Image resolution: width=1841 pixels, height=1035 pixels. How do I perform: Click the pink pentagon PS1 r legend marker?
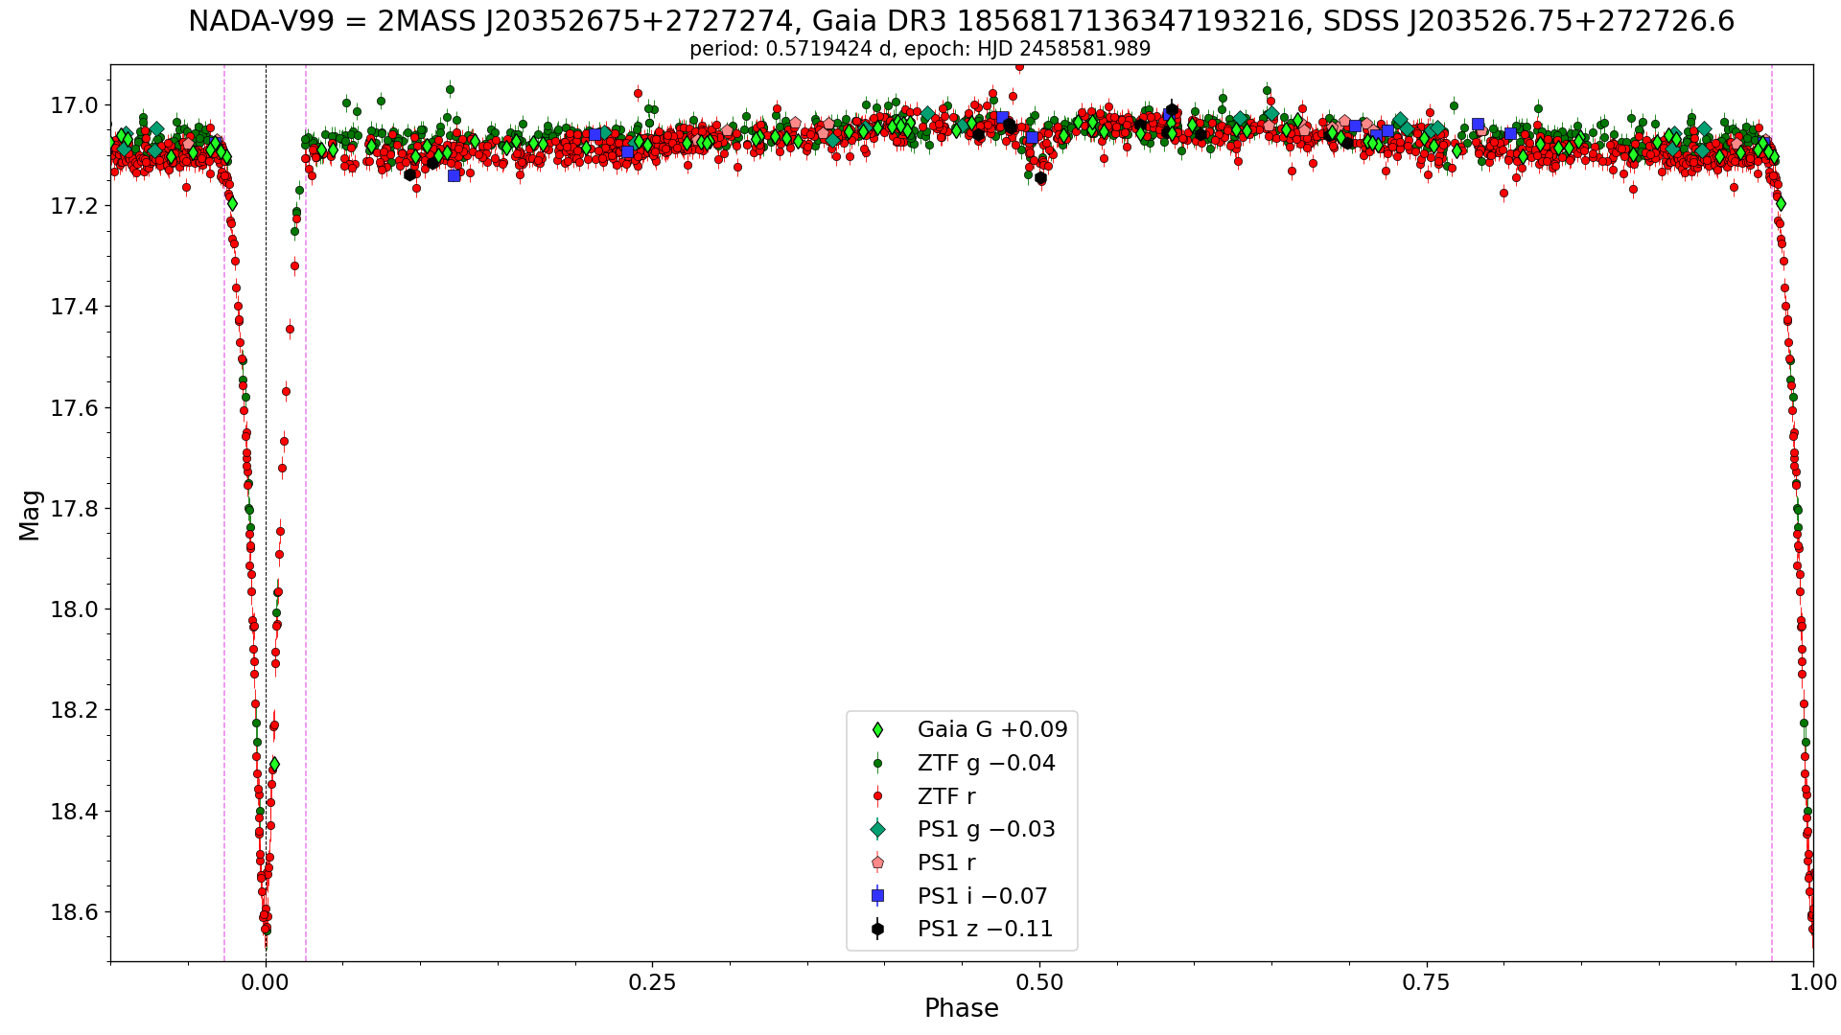(x=877, y=862)
